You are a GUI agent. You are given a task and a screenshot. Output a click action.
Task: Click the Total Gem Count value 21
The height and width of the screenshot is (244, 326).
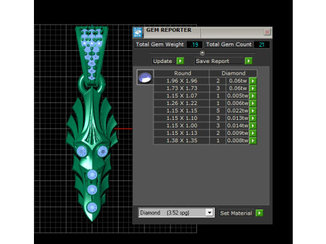coord(261,45)
